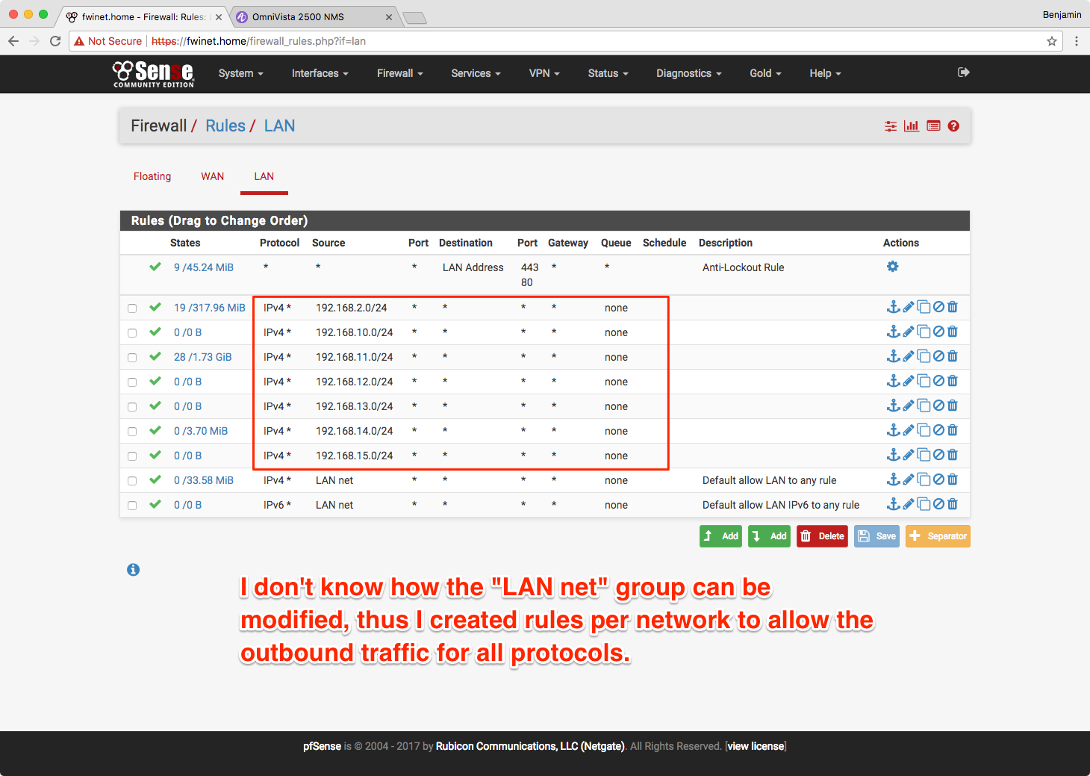Image resolution: width=1090 pixels, height=776 pixels.
Task: Tick the checkbox for the IPv6 LAN net rule
Action: click(132, 506)
